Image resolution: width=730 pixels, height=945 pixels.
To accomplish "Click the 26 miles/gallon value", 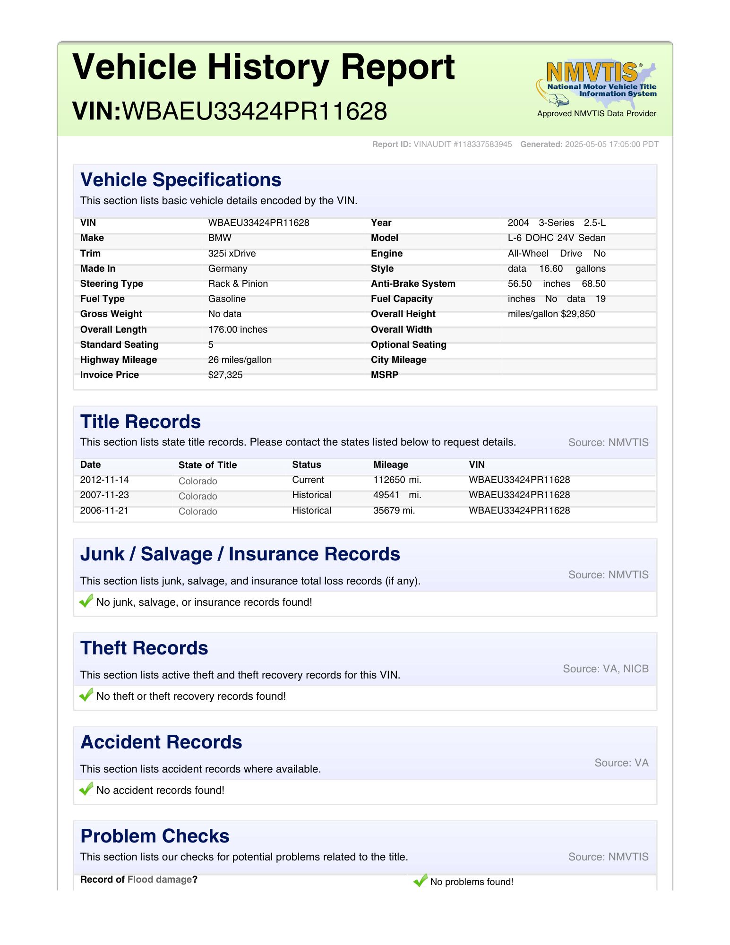I will [x=240, y=360].
